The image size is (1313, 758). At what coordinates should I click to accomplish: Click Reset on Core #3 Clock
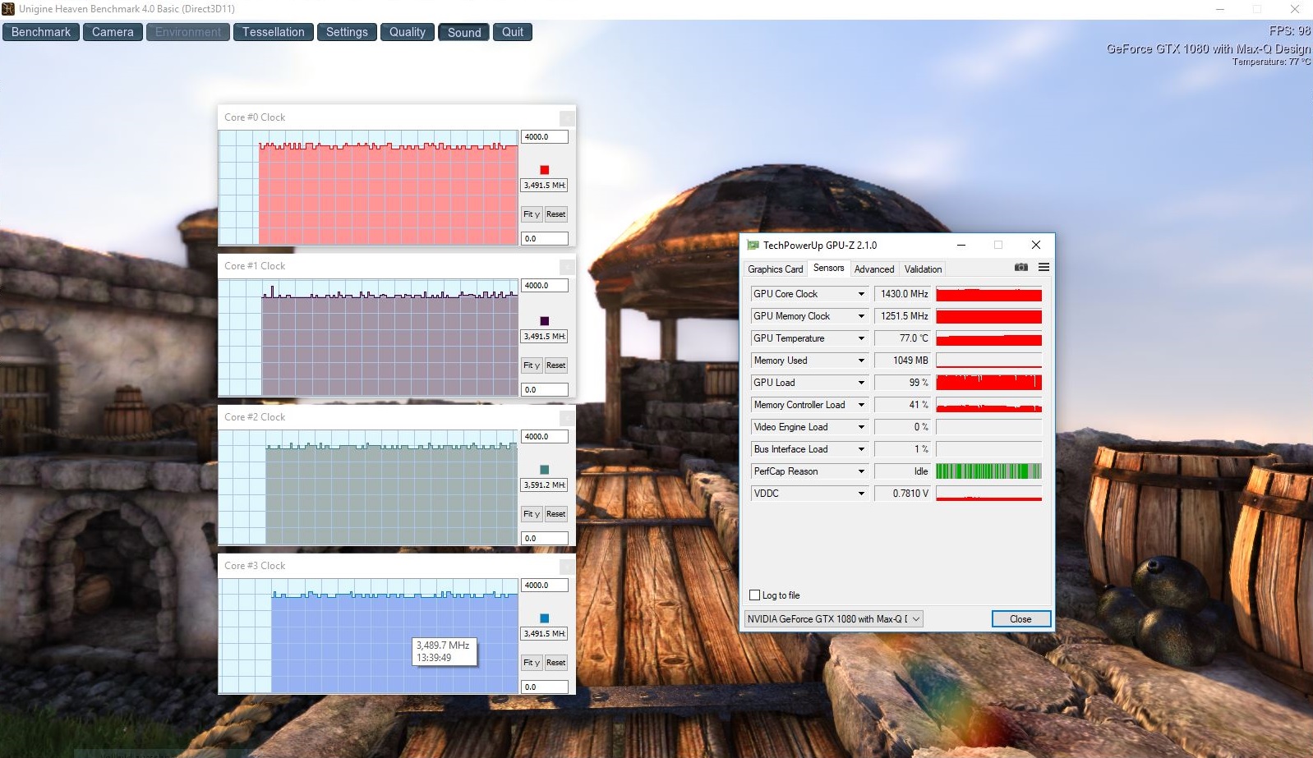point(556,663)
